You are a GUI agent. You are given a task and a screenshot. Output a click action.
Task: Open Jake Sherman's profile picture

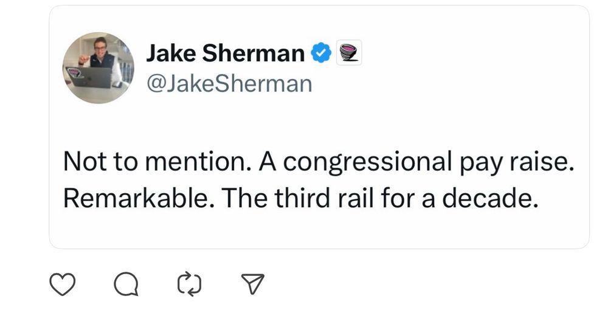tap(98, 68)
